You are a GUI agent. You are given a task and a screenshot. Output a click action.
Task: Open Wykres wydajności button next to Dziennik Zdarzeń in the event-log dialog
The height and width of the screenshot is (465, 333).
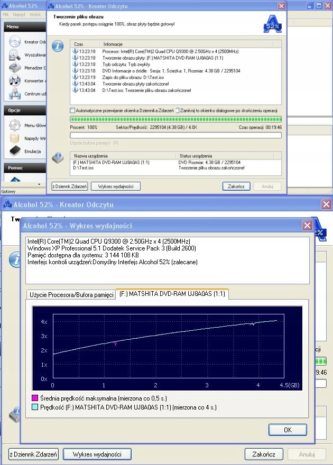pos(116,186)
